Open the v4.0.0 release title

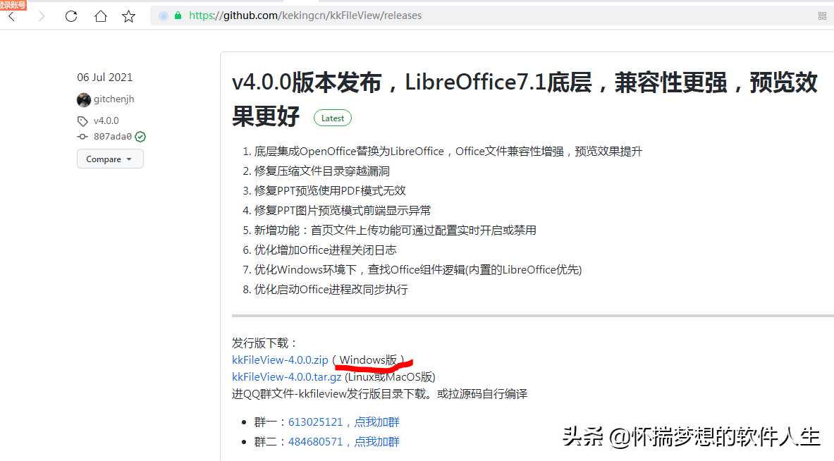(525, 99)
